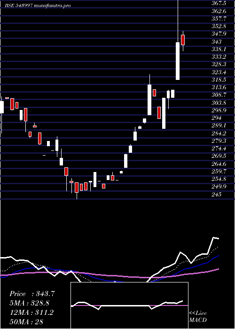Click the '50MA : 28' readout
Viewport: 235px width, 329px height.
tap(26, 321)
